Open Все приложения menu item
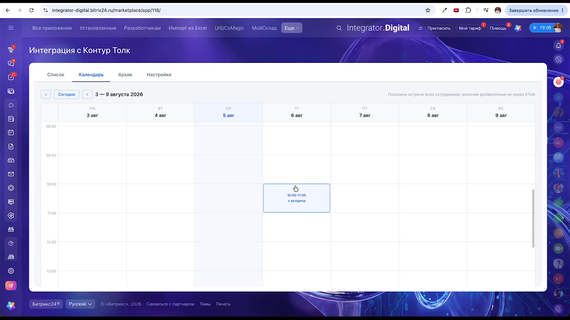 pos(52,28)
